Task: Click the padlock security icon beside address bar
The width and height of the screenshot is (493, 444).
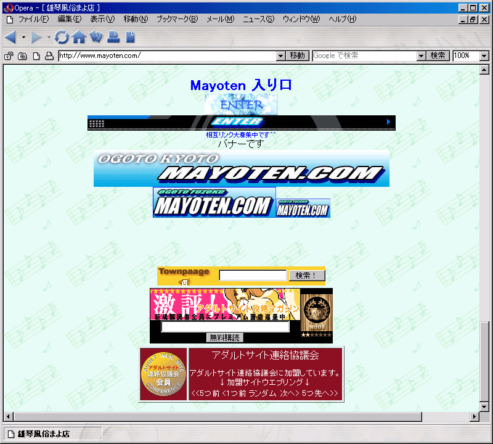Action: [9, 56]
